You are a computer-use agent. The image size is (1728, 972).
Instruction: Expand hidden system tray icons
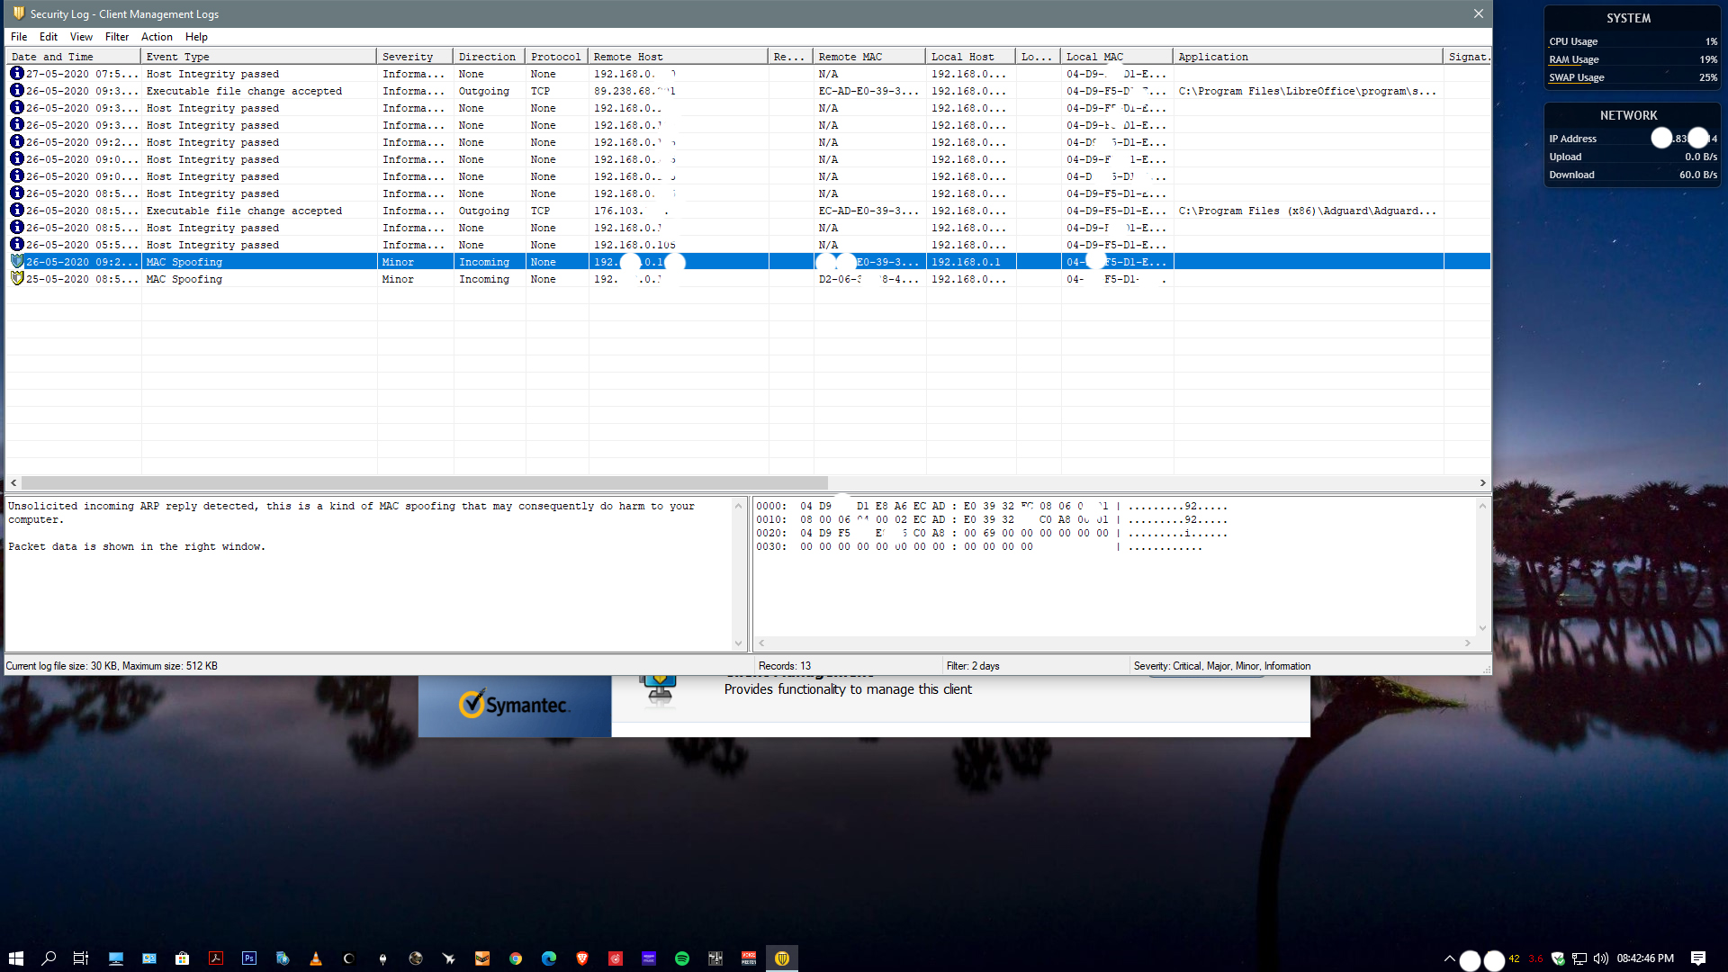[x=1449, y=958]
